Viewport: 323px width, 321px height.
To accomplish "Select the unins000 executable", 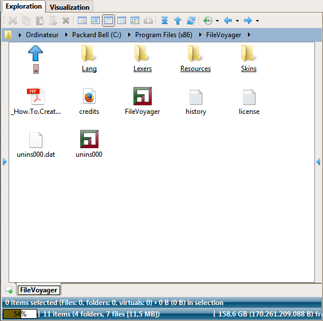I will point(89,144).
